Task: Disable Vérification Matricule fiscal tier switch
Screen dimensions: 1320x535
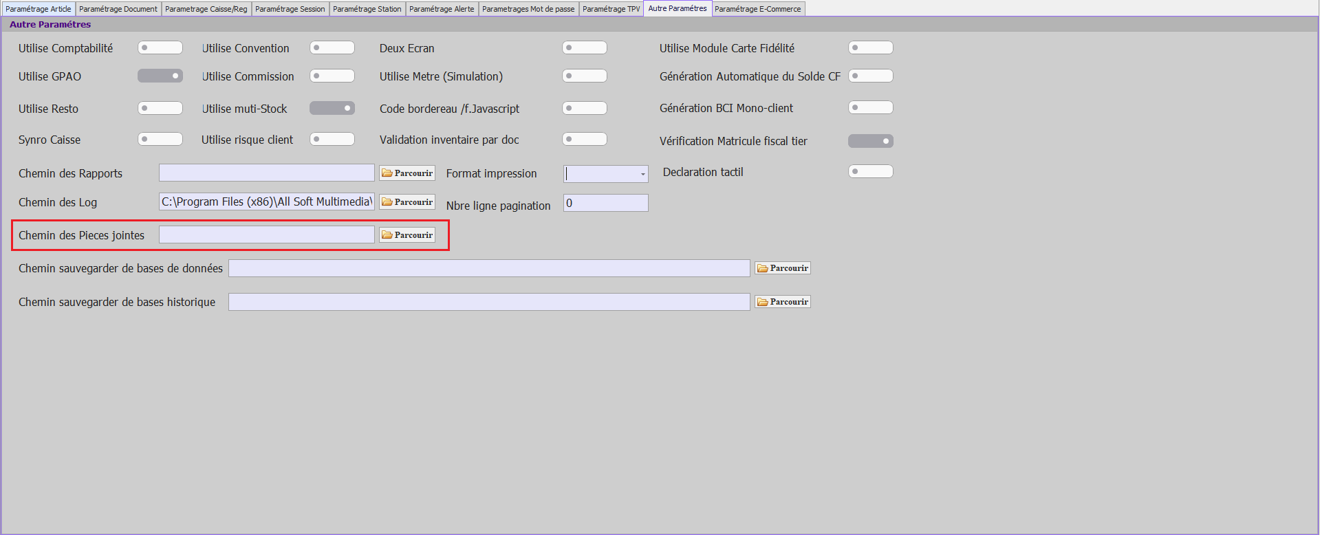Action: [871, 141]
